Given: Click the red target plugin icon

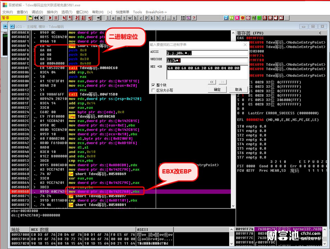Looking at the screenshot, I should coord(248,18).
